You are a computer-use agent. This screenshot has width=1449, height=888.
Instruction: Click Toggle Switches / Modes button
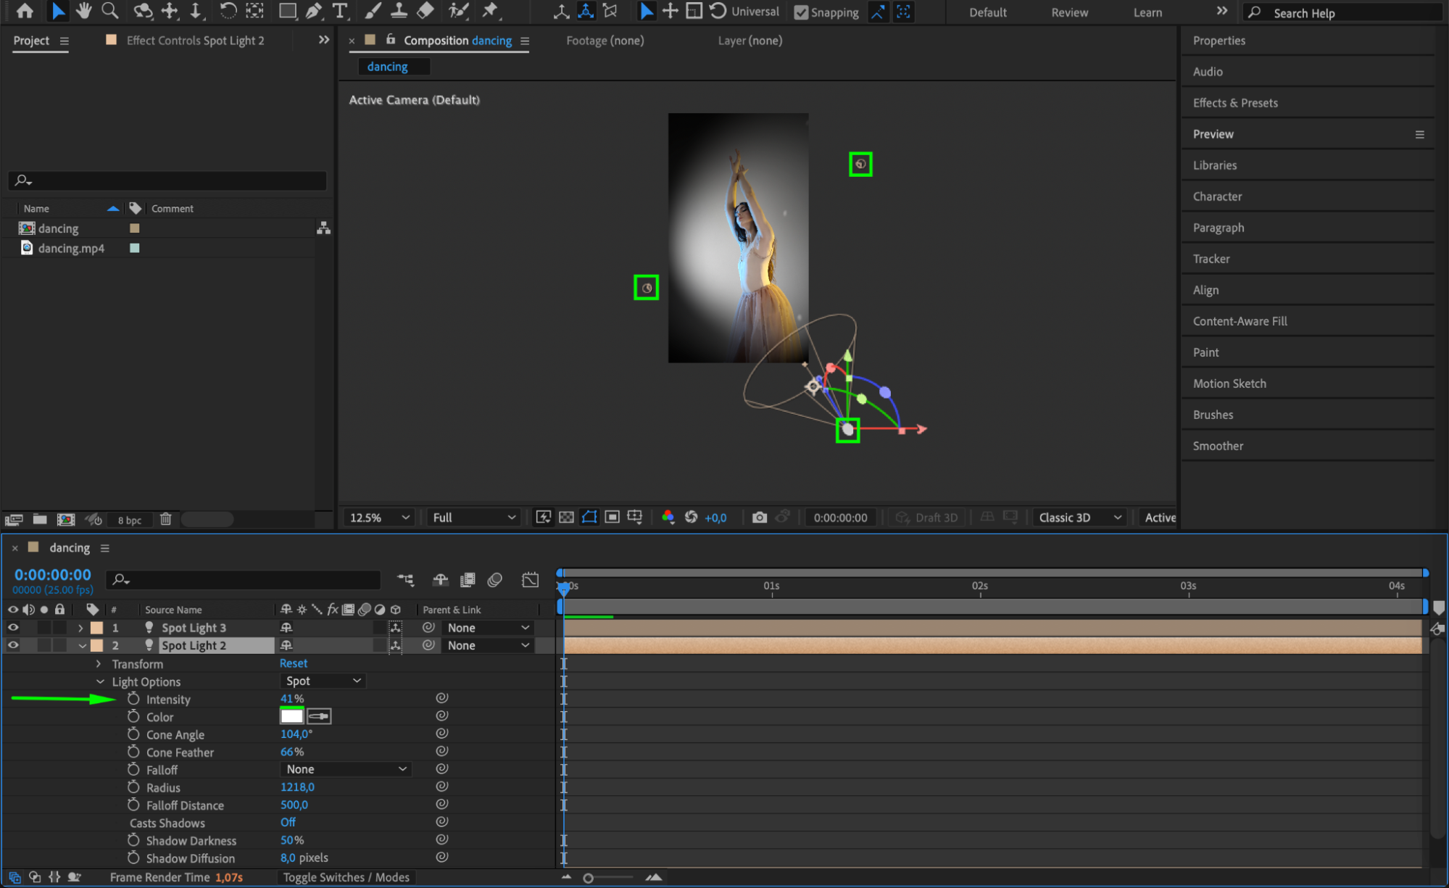pyautogui.click(x=346, y=877)
